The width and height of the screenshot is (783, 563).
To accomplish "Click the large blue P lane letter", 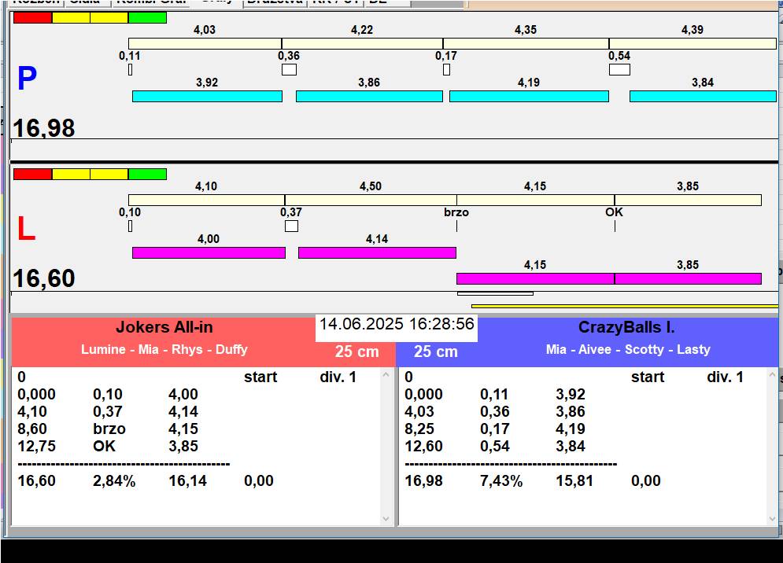I will pyautogui.click(x=27, y=79).
